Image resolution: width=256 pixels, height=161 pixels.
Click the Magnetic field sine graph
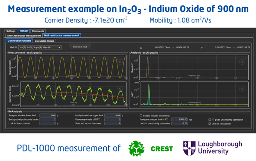click(72, 67)
